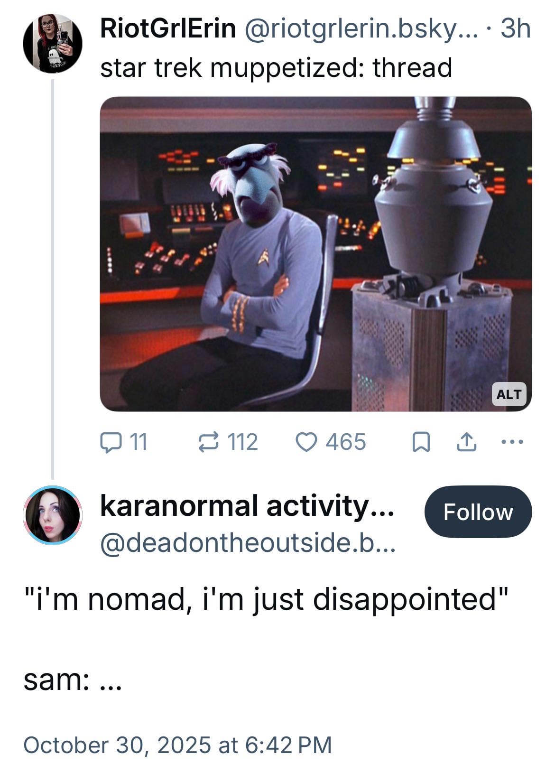The image size is (555, 764).
Task: Open the three-dot more options menu
Action: coord(512,442)
